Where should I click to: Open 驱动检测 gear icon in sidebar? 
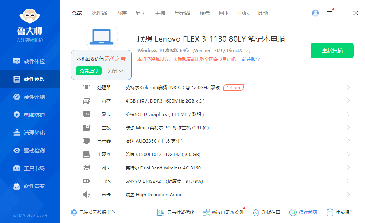point(16,151)
